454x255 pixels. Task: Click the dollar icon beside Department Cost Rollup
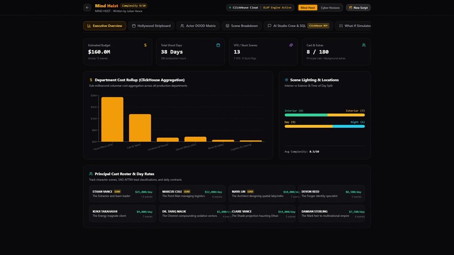[x=91, y=80]
